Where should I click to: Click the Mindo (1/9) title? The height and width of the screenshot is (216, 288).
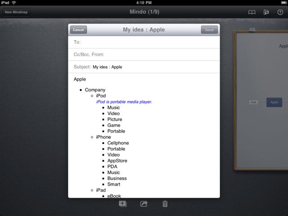coord(144,12)
